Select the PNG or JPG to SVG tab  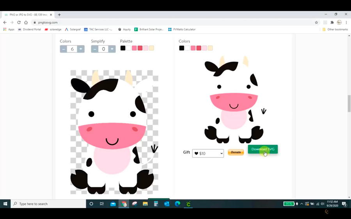pos(28,15)
